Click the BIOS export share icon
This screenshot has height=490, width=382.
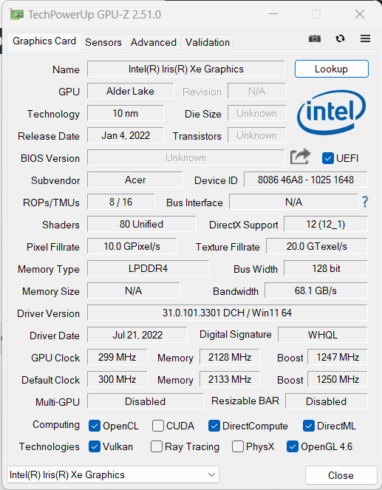point(300,157)
